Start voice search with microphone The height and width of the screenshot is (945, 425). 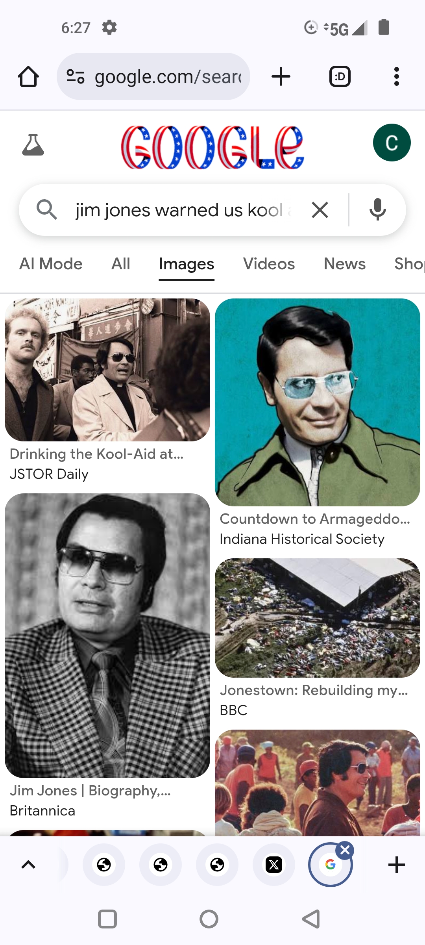click(378, 210)
